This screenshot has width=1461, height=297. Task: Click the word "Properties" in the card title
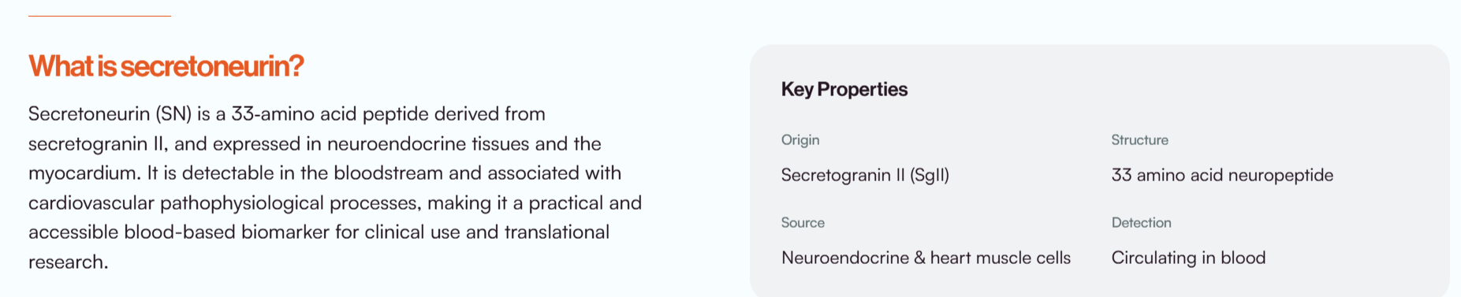(862, 90)
